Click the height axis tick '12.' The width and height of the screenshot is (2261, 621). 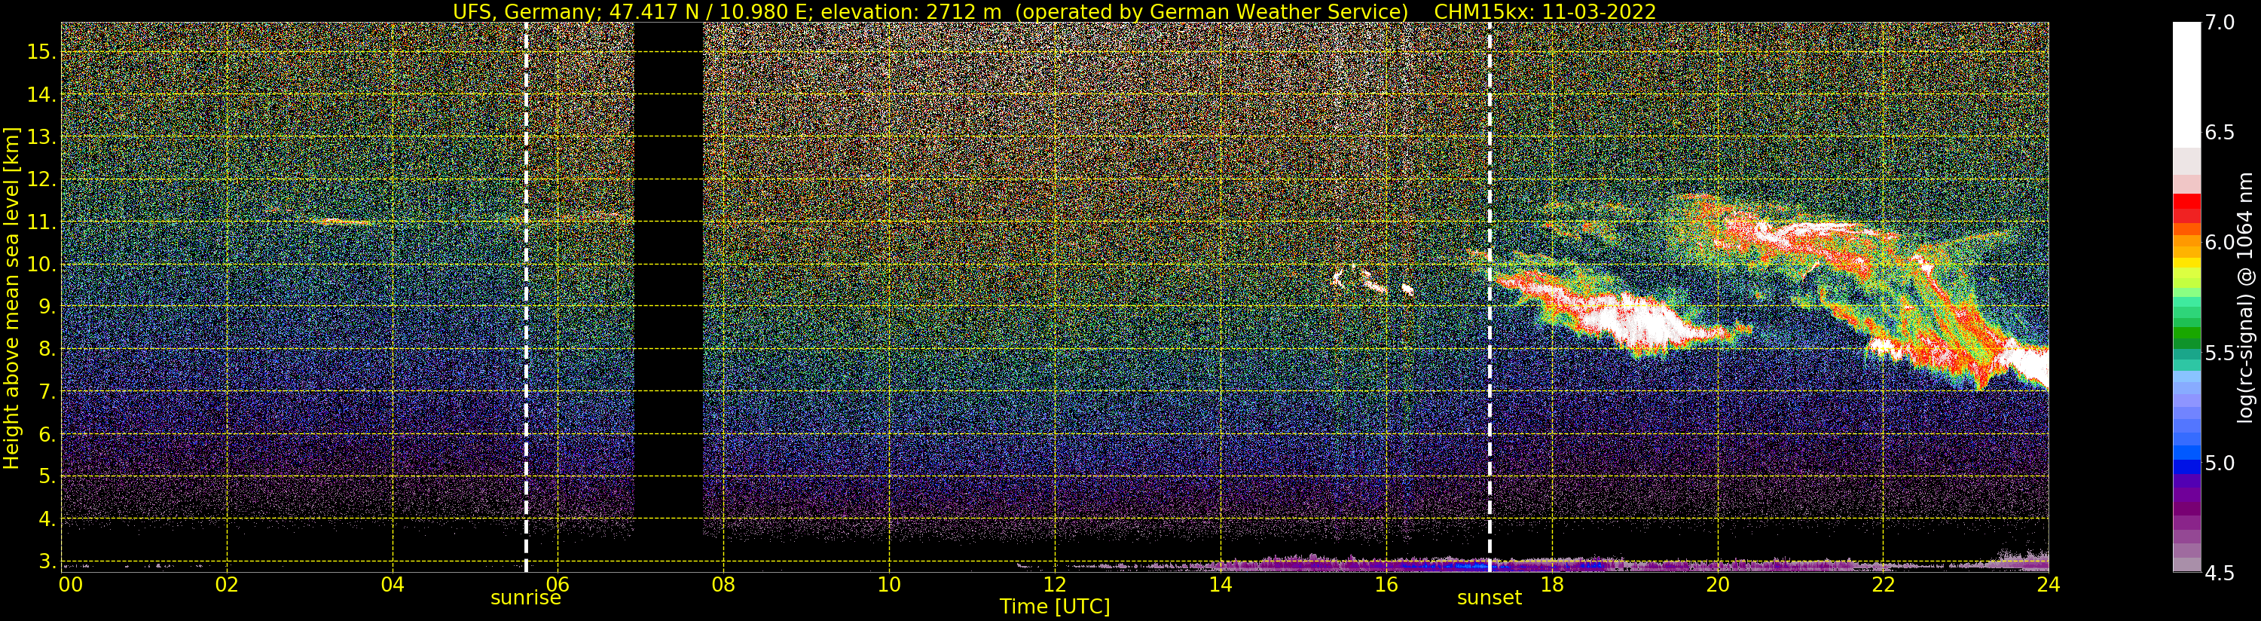point(41,179)
